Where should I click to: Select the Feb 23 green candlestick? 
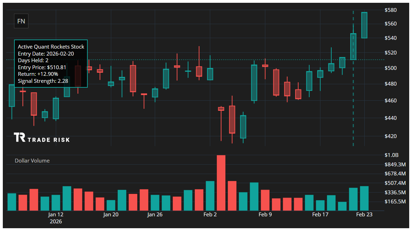point(364,25)
